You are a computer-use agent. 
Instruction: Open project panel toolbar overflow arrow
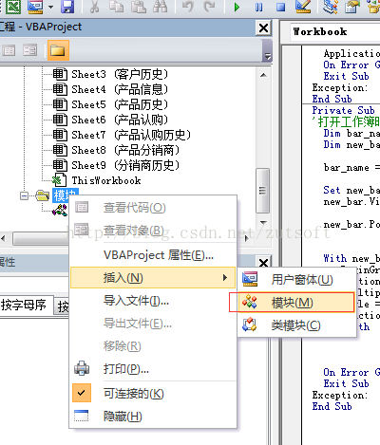click(x=268, y=56)
